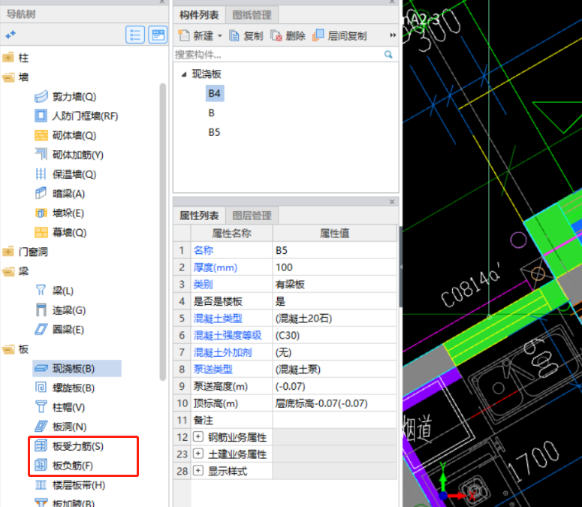Click the 删除 button
This screenshot has width=582, height=507.
288,35
